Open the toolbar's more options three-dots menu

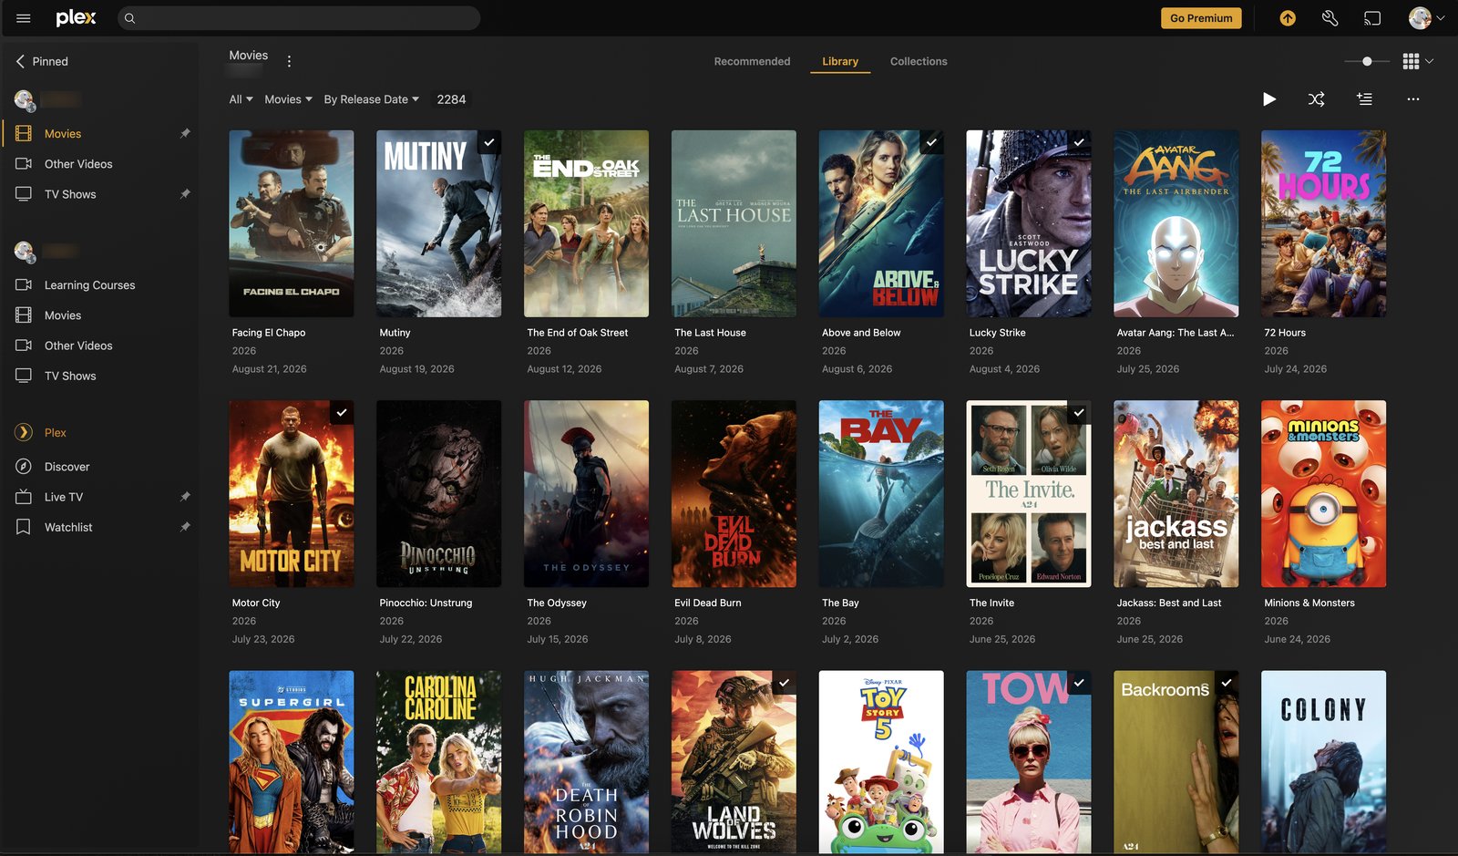point(1412,99)
